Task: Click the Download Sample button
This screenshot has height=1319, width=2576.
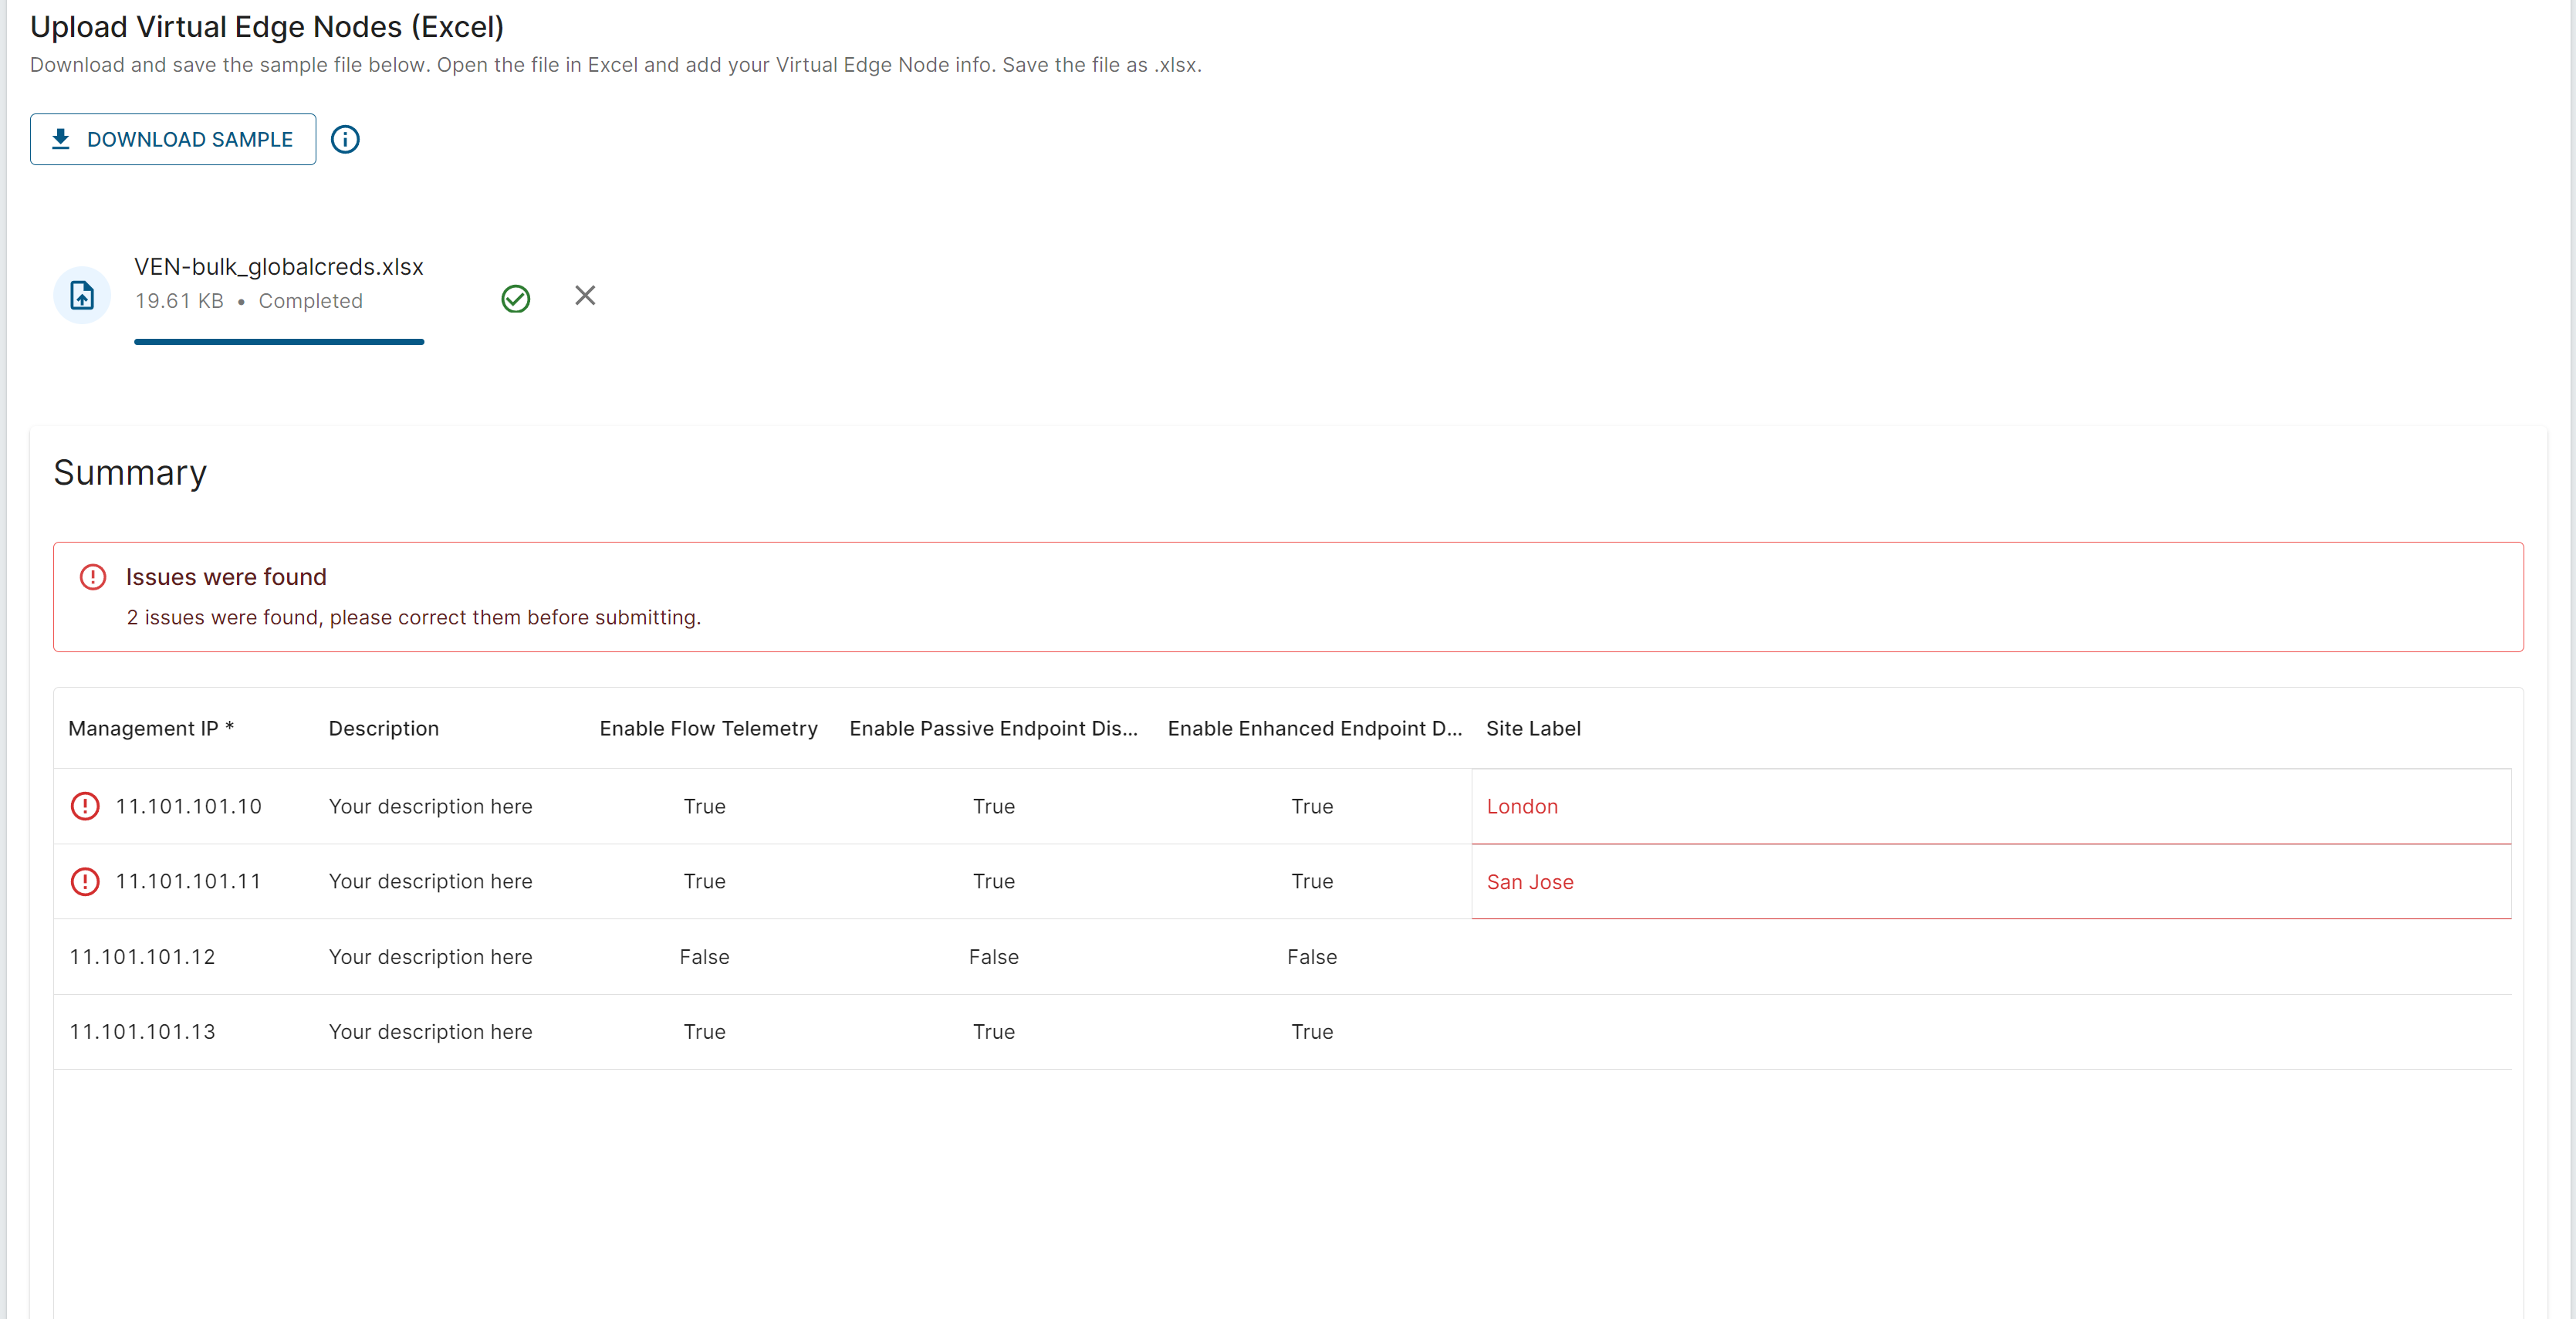Action: 173,139
